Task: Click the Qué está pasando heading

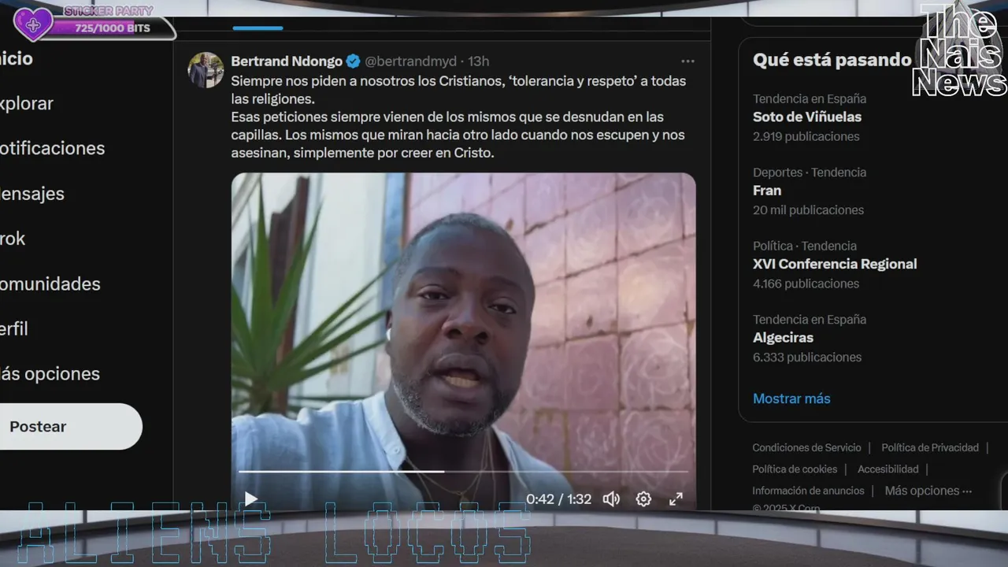Action: 832,60
